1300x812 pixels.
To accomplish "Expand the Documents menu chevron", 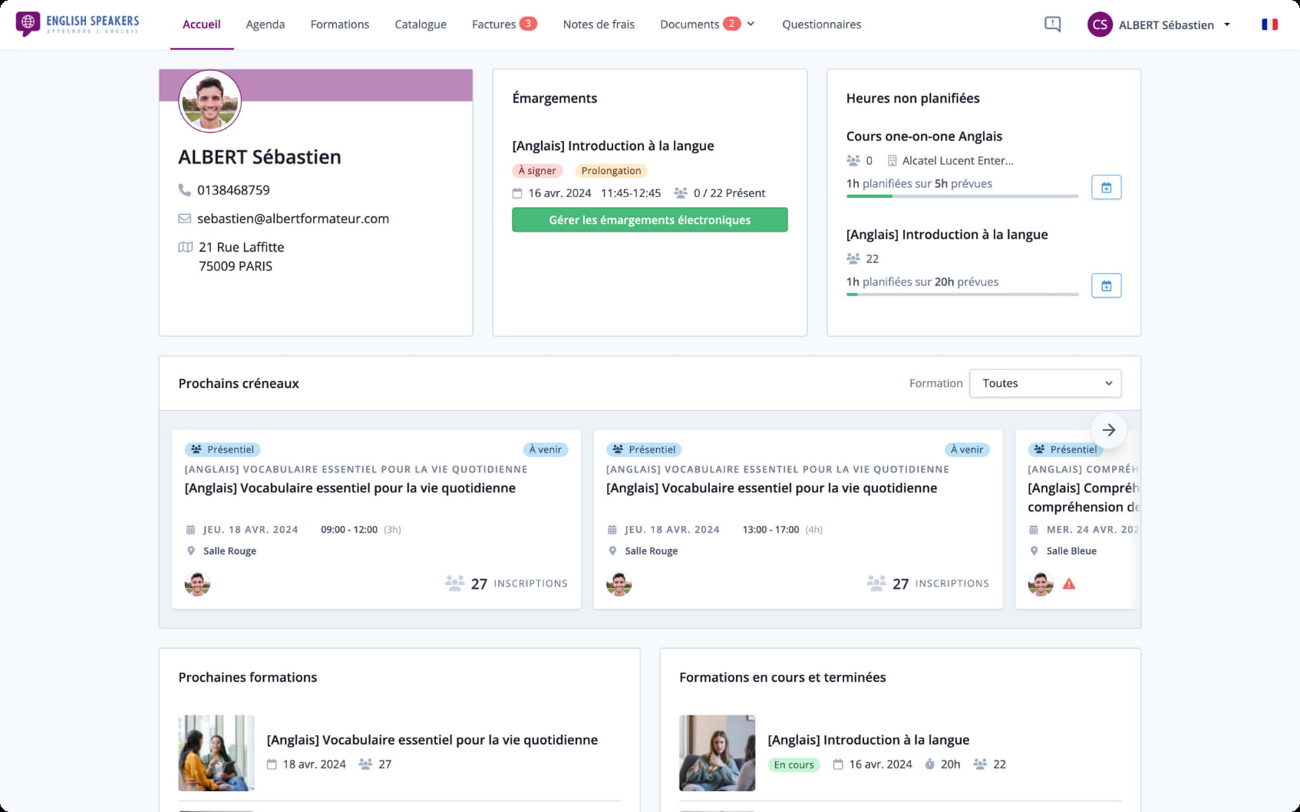I will [751, 25].
